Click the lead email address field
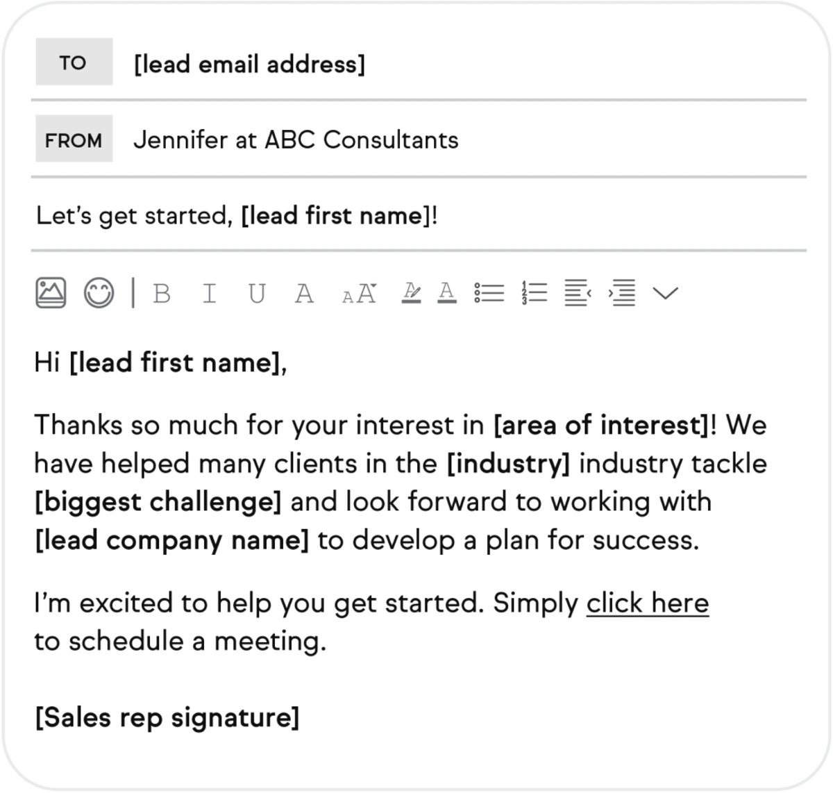833x793 pixels. pos(249,64)
